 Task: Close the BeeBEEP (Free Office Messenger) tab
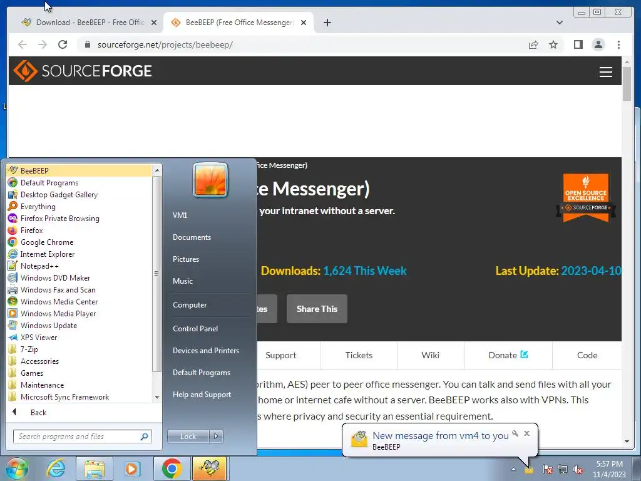point(304,23)
